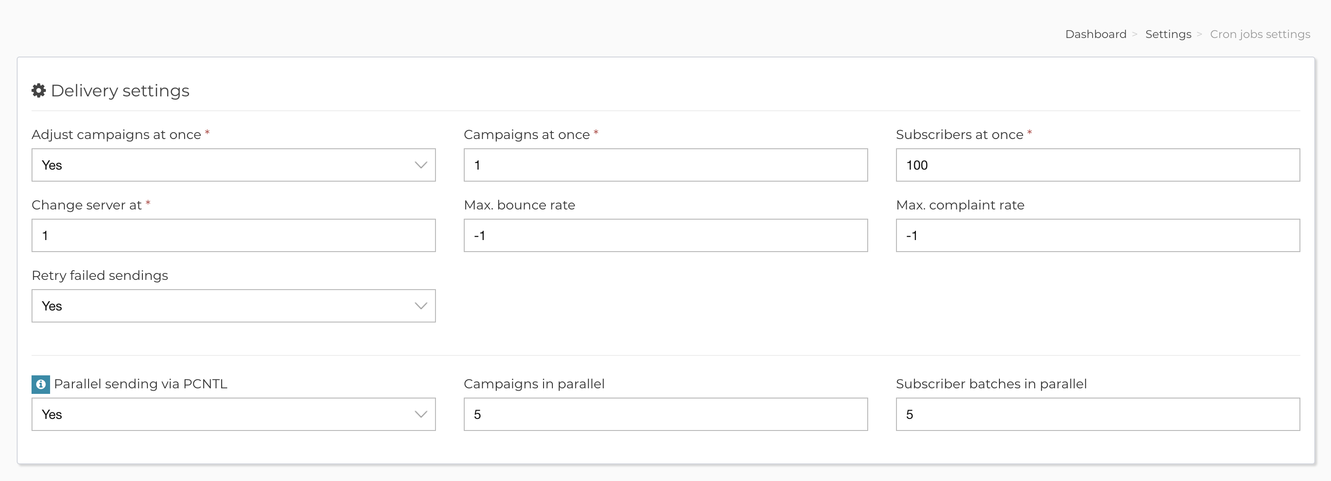Click the Adjust campaigns at once chevron arrow
Image resolution: width=1331 pixels, height=481 pixels.
pos(421,165)
